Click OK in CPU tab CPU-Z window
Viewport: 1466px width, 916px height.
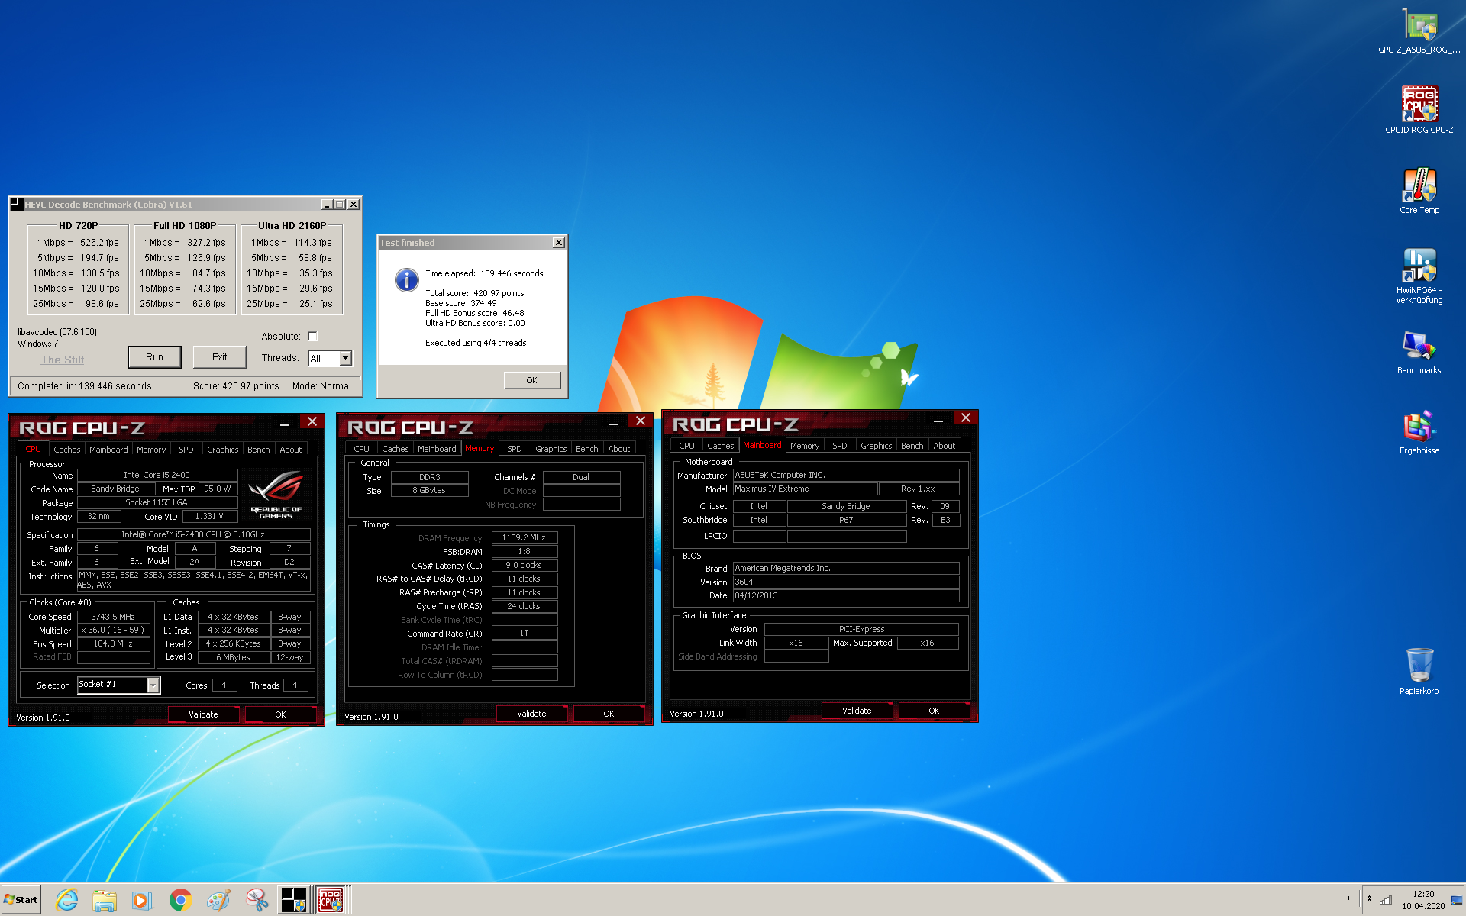(280, 714)
